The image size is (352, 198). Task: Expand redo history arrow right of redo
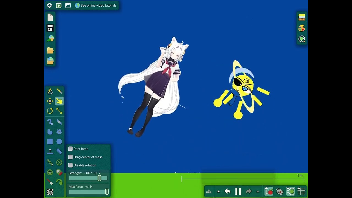click(x=258, y=191)
